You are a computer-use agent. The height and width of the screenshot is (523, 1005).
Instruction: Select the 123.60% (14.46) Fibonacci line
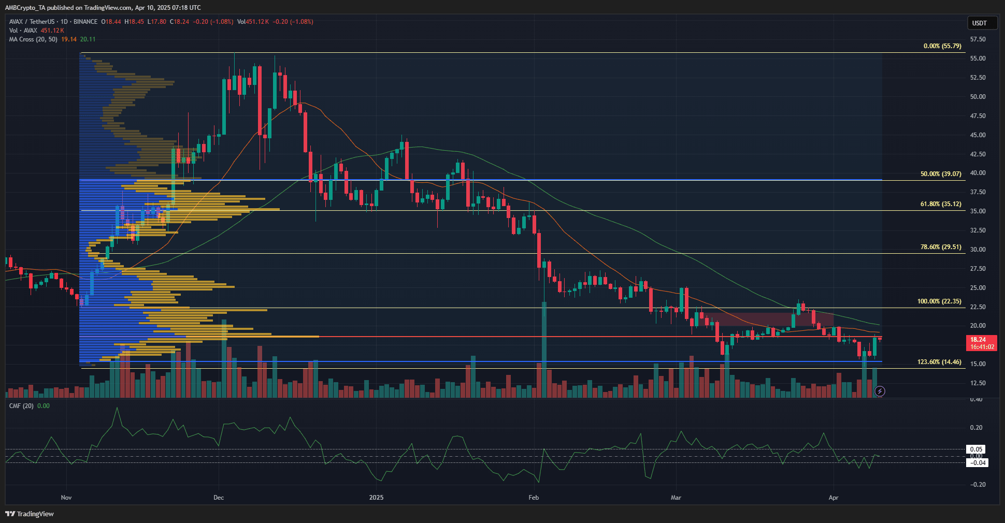pos(940,362)
